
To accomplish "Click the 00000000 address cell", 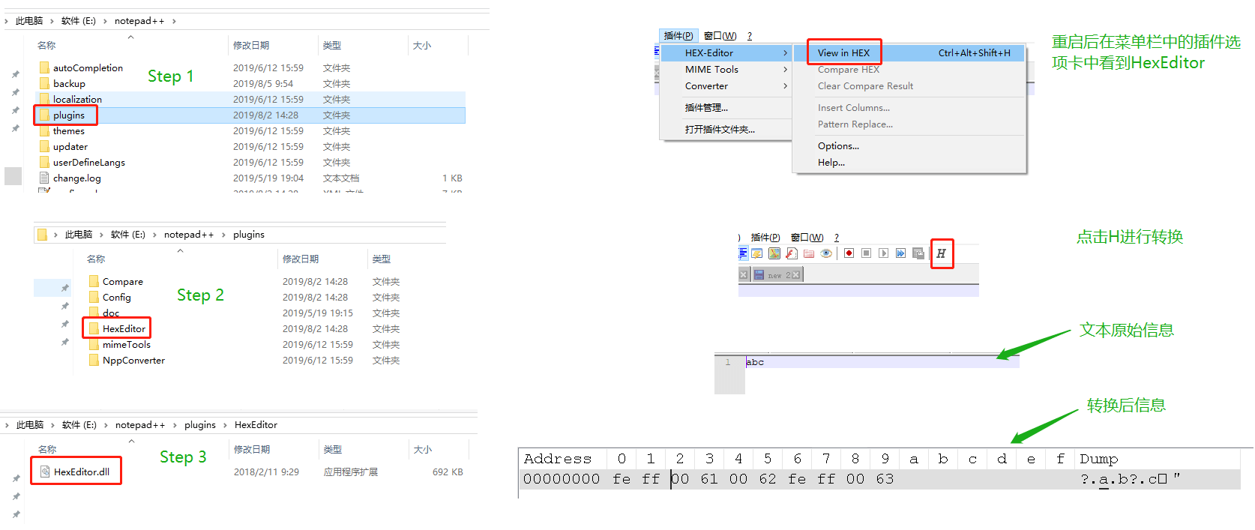I will pos(562,479).
